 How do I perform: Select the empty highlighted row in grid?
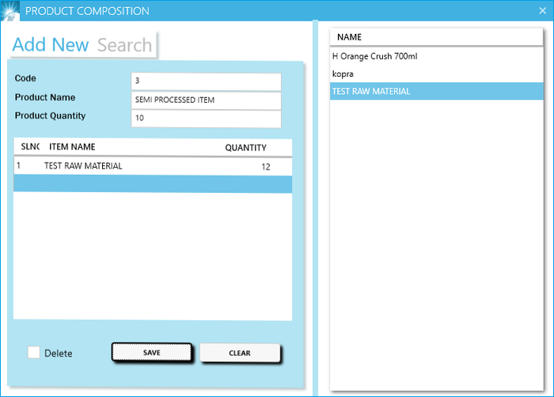[x=153, y=184]
